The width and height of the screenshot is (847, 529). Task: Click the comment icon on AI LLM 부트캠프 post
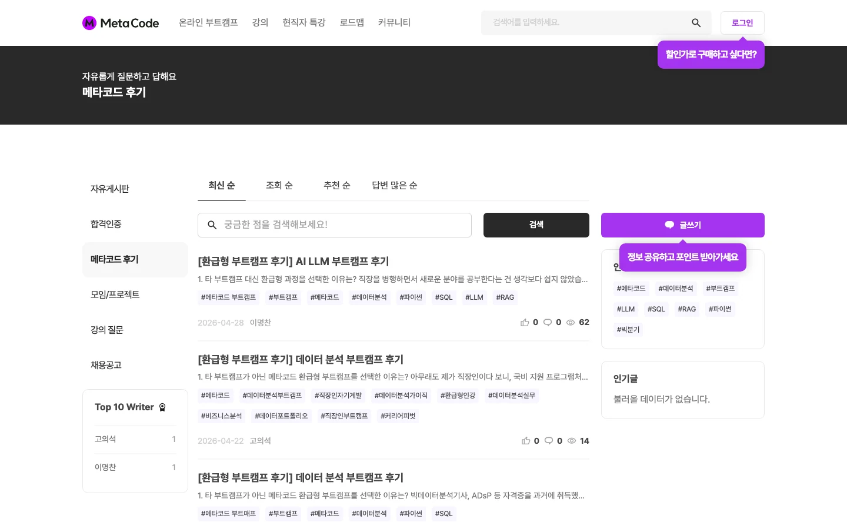[x=548, y=322]
